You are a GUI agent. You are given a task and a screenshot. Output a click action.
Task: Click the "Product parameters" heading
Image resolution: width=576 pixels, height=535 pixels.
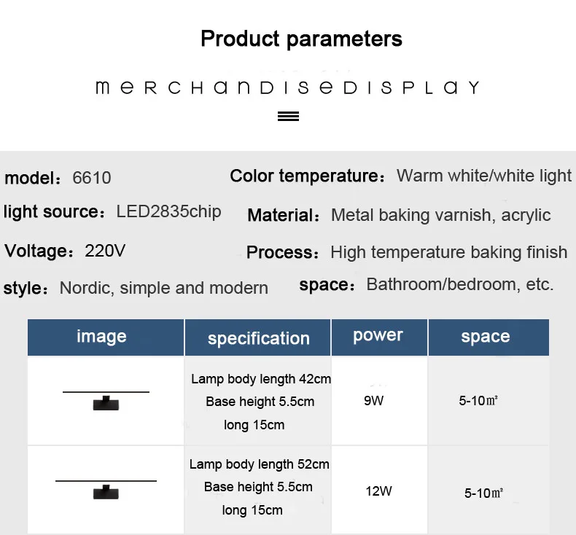(301, 39)
